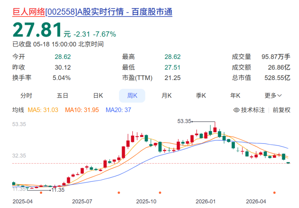Click the MA5: 31.03 indicator label
299x208 pixels.
pyautogui.click(x=43, y=110)
